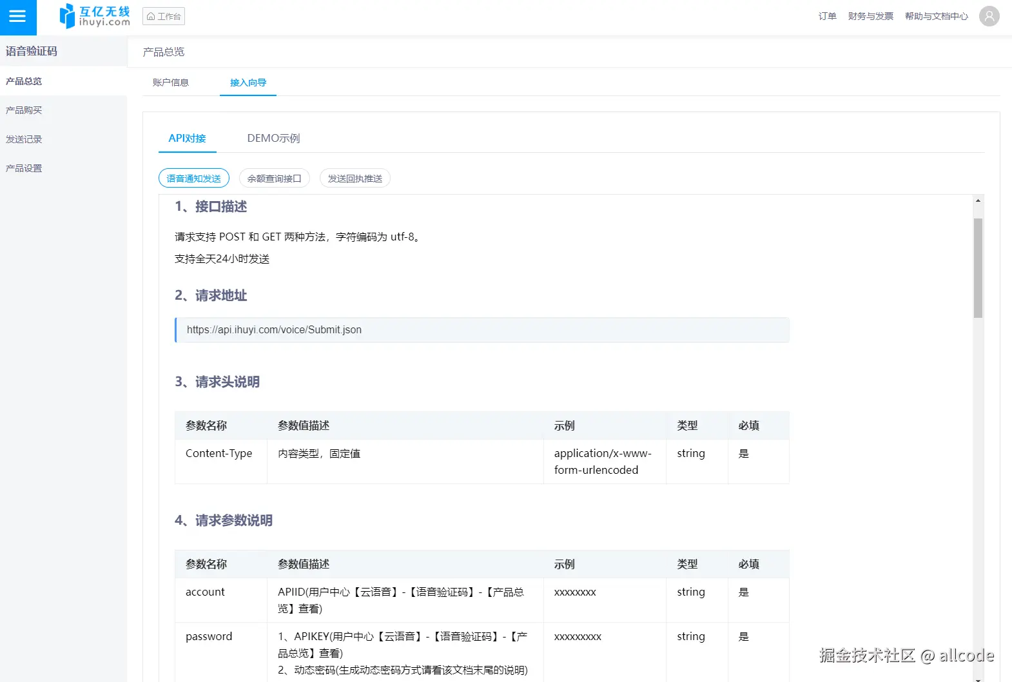Viewport: 1012px width, 682px height.
Task: Click the password example xxxxxxxxx cell
Action: (x=605, y=652)
